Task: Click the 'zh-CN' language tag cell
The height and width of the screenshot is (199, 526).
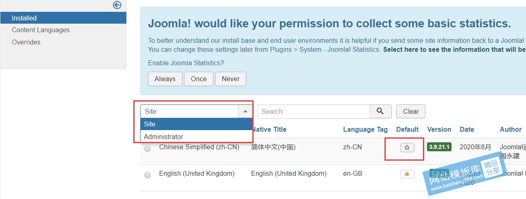Action: coord(353,147)
